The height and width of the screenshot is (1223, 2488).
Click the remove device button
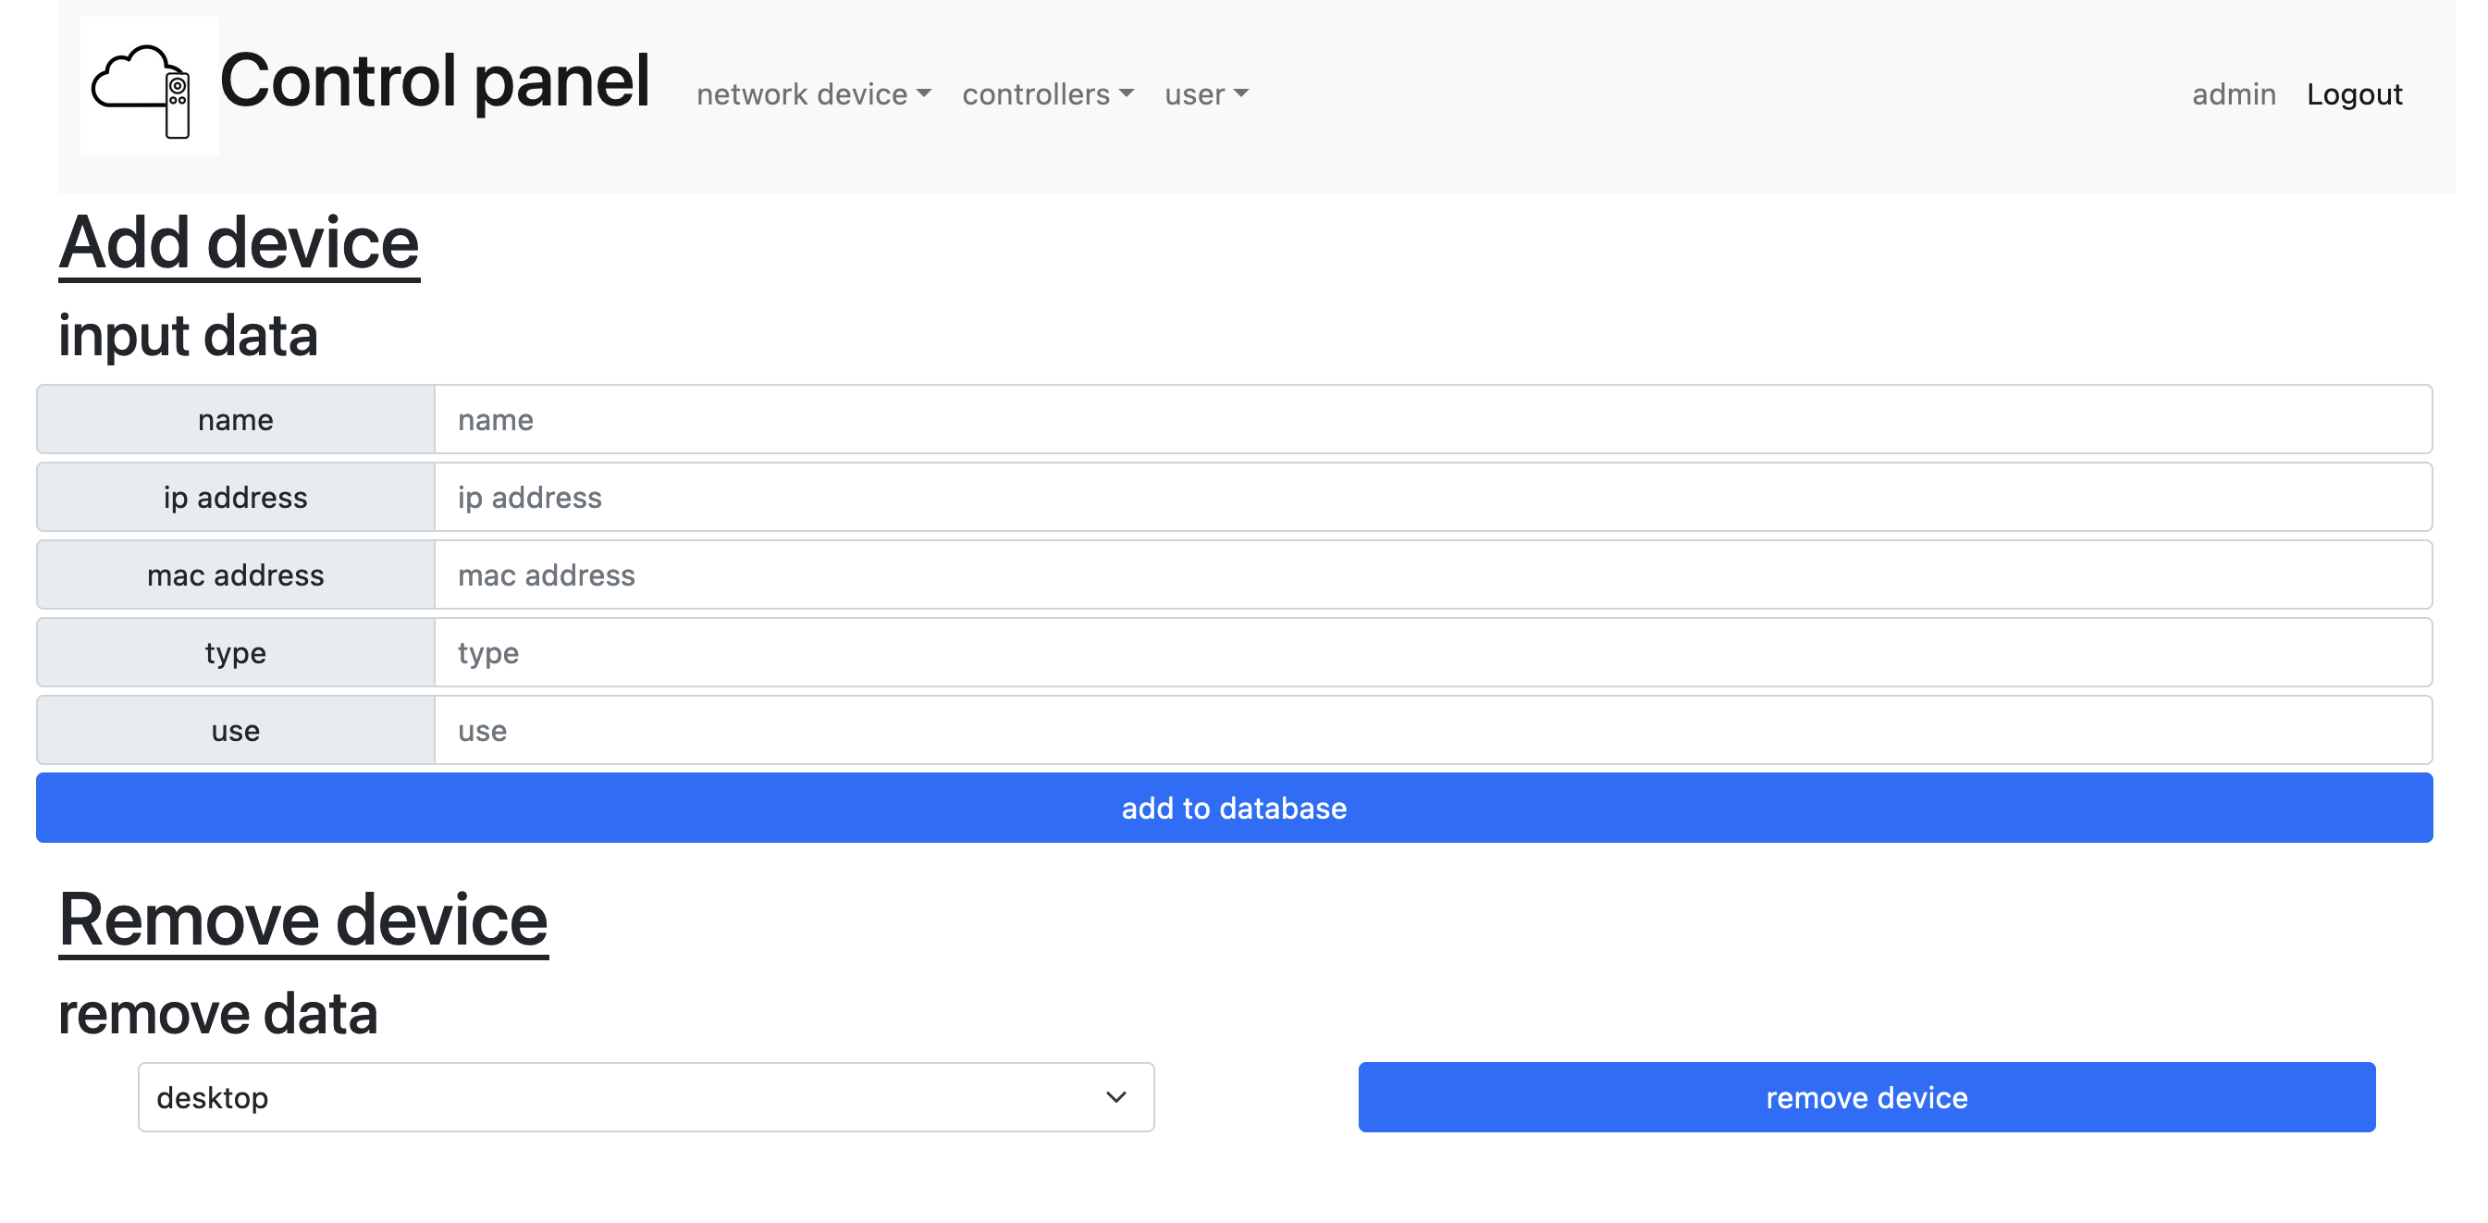1866,1097
